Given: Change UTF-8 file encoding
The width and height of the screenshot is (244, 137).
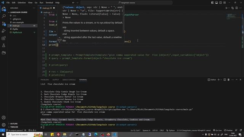Looking at the screenshot, I should (x=155, y=130).
